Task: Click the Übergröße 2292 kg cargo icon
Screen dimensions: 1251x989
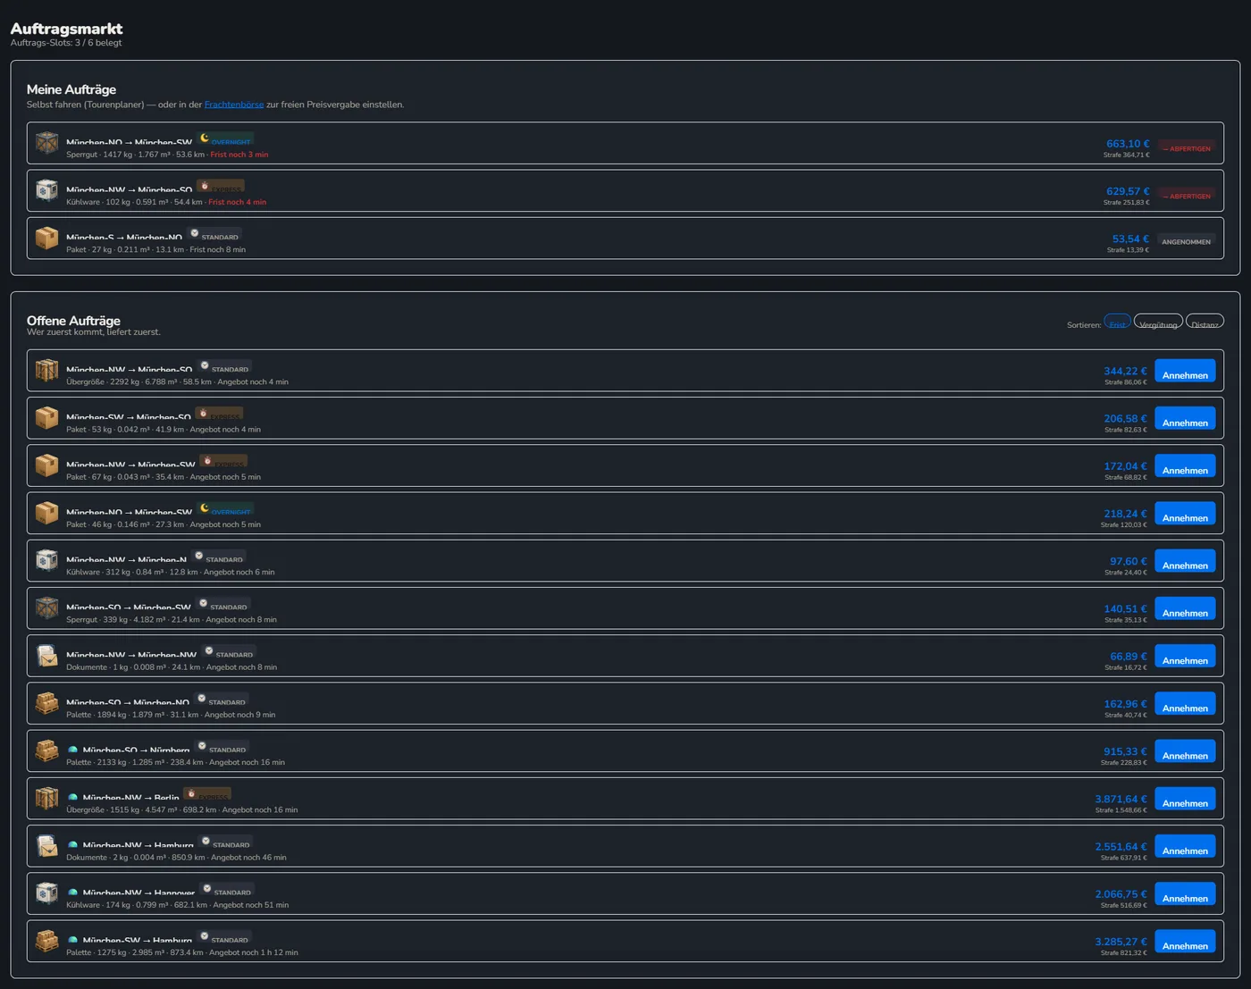Action: [x=46, y=370]
